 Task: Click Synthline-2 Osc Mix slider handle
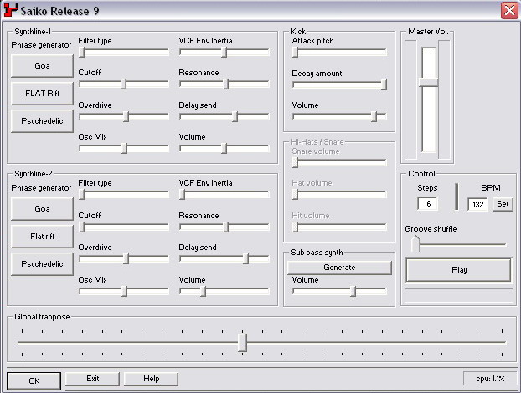124,291
